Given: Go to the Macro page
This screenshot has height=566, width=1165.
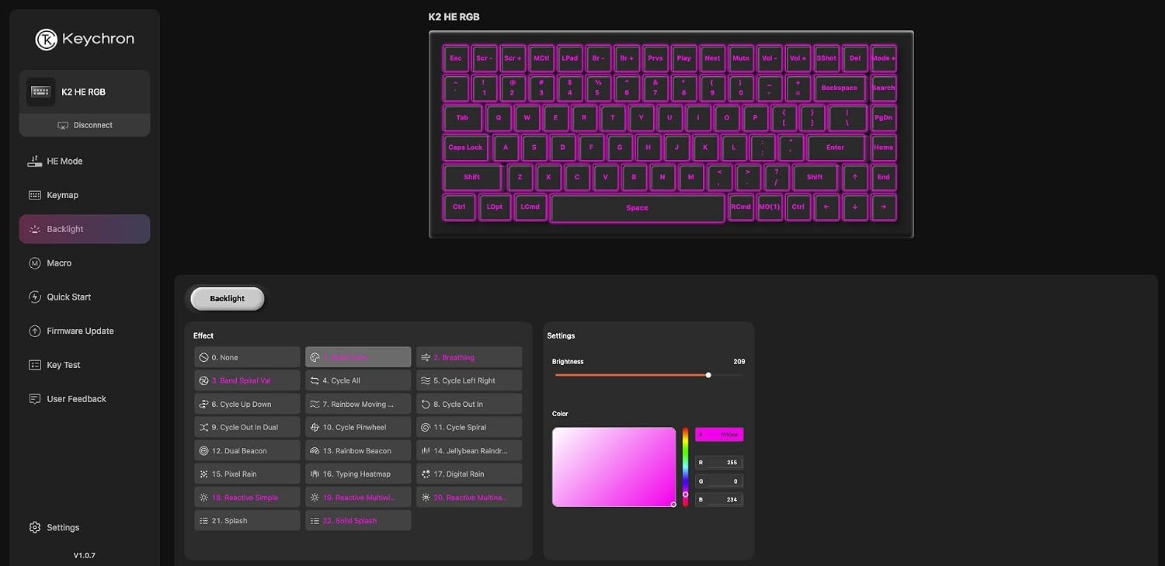Looking at the screenshot, I should click(85, 263).
